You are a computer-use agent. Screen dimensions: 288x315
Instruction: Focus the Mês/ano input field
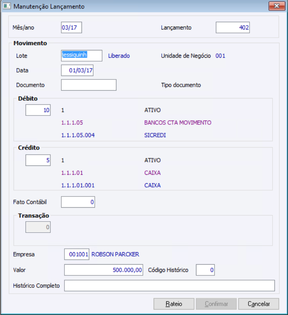(71, 28)
